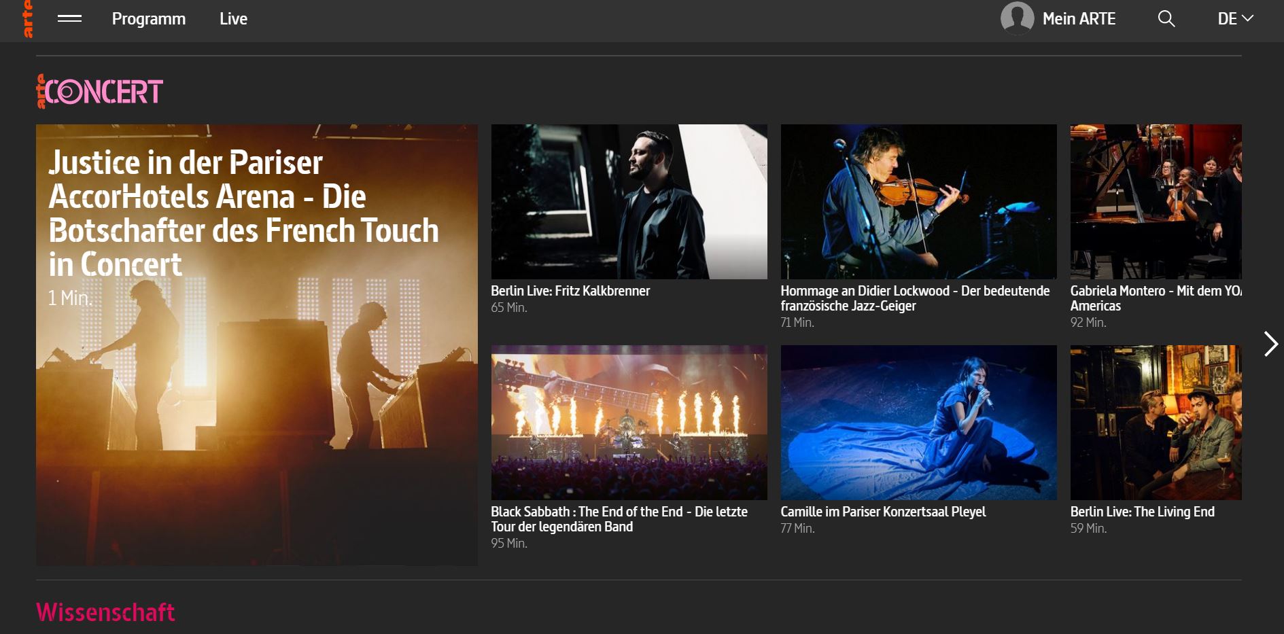Select the Black Sabbath concert thumbnail
This screenshot has width=1284, height=634.
[629, 422]
